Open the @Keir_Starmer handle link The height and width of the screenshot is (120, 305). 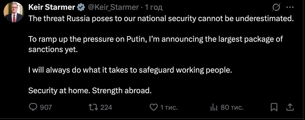(113, 7)
